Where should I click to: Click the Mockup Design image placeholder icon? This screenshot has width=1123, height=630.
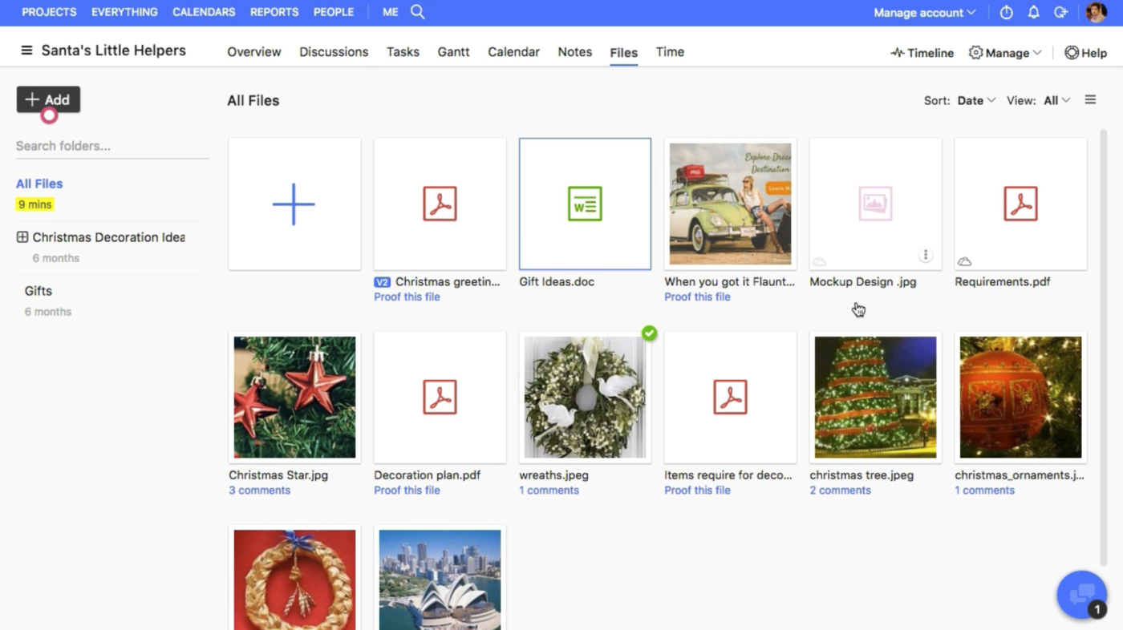pos(875,204)
